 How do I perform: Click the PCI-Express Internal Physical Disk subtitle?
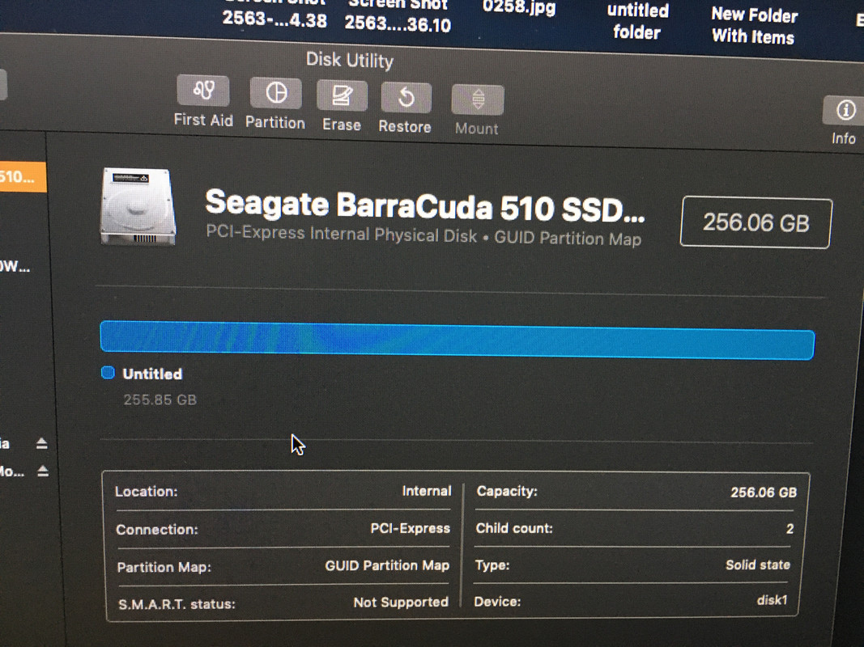click(x=423, y=235)
